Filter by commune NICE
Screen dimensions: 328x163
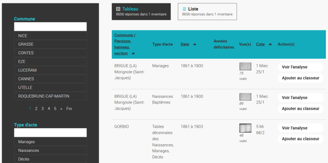click(50, 36)
